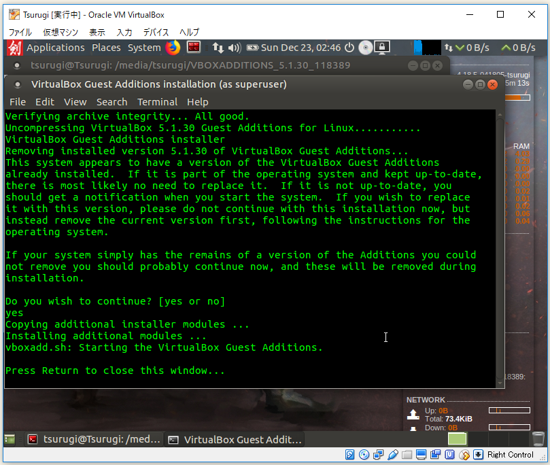
Task: Click the download speed 0 B/s indicator
Action: (472, 48)
